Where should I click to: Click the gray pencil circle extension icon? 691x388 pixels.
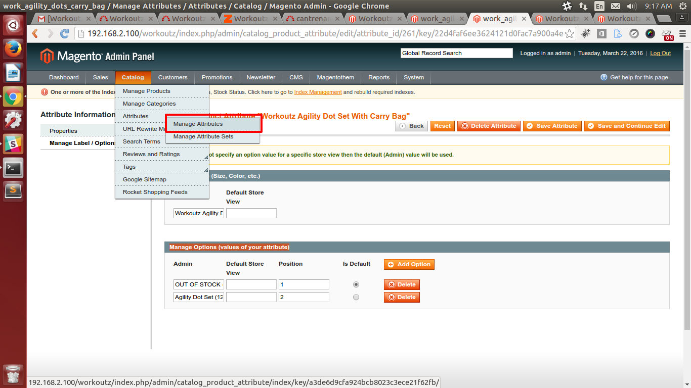coord(634,34)
